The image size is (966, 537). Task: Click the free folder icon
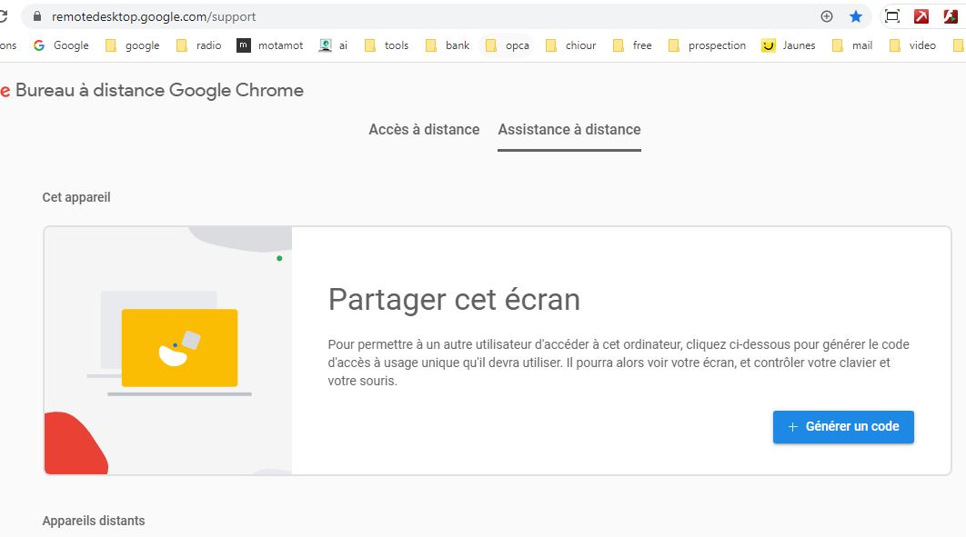pyautogui.click(x=618, y=45)
